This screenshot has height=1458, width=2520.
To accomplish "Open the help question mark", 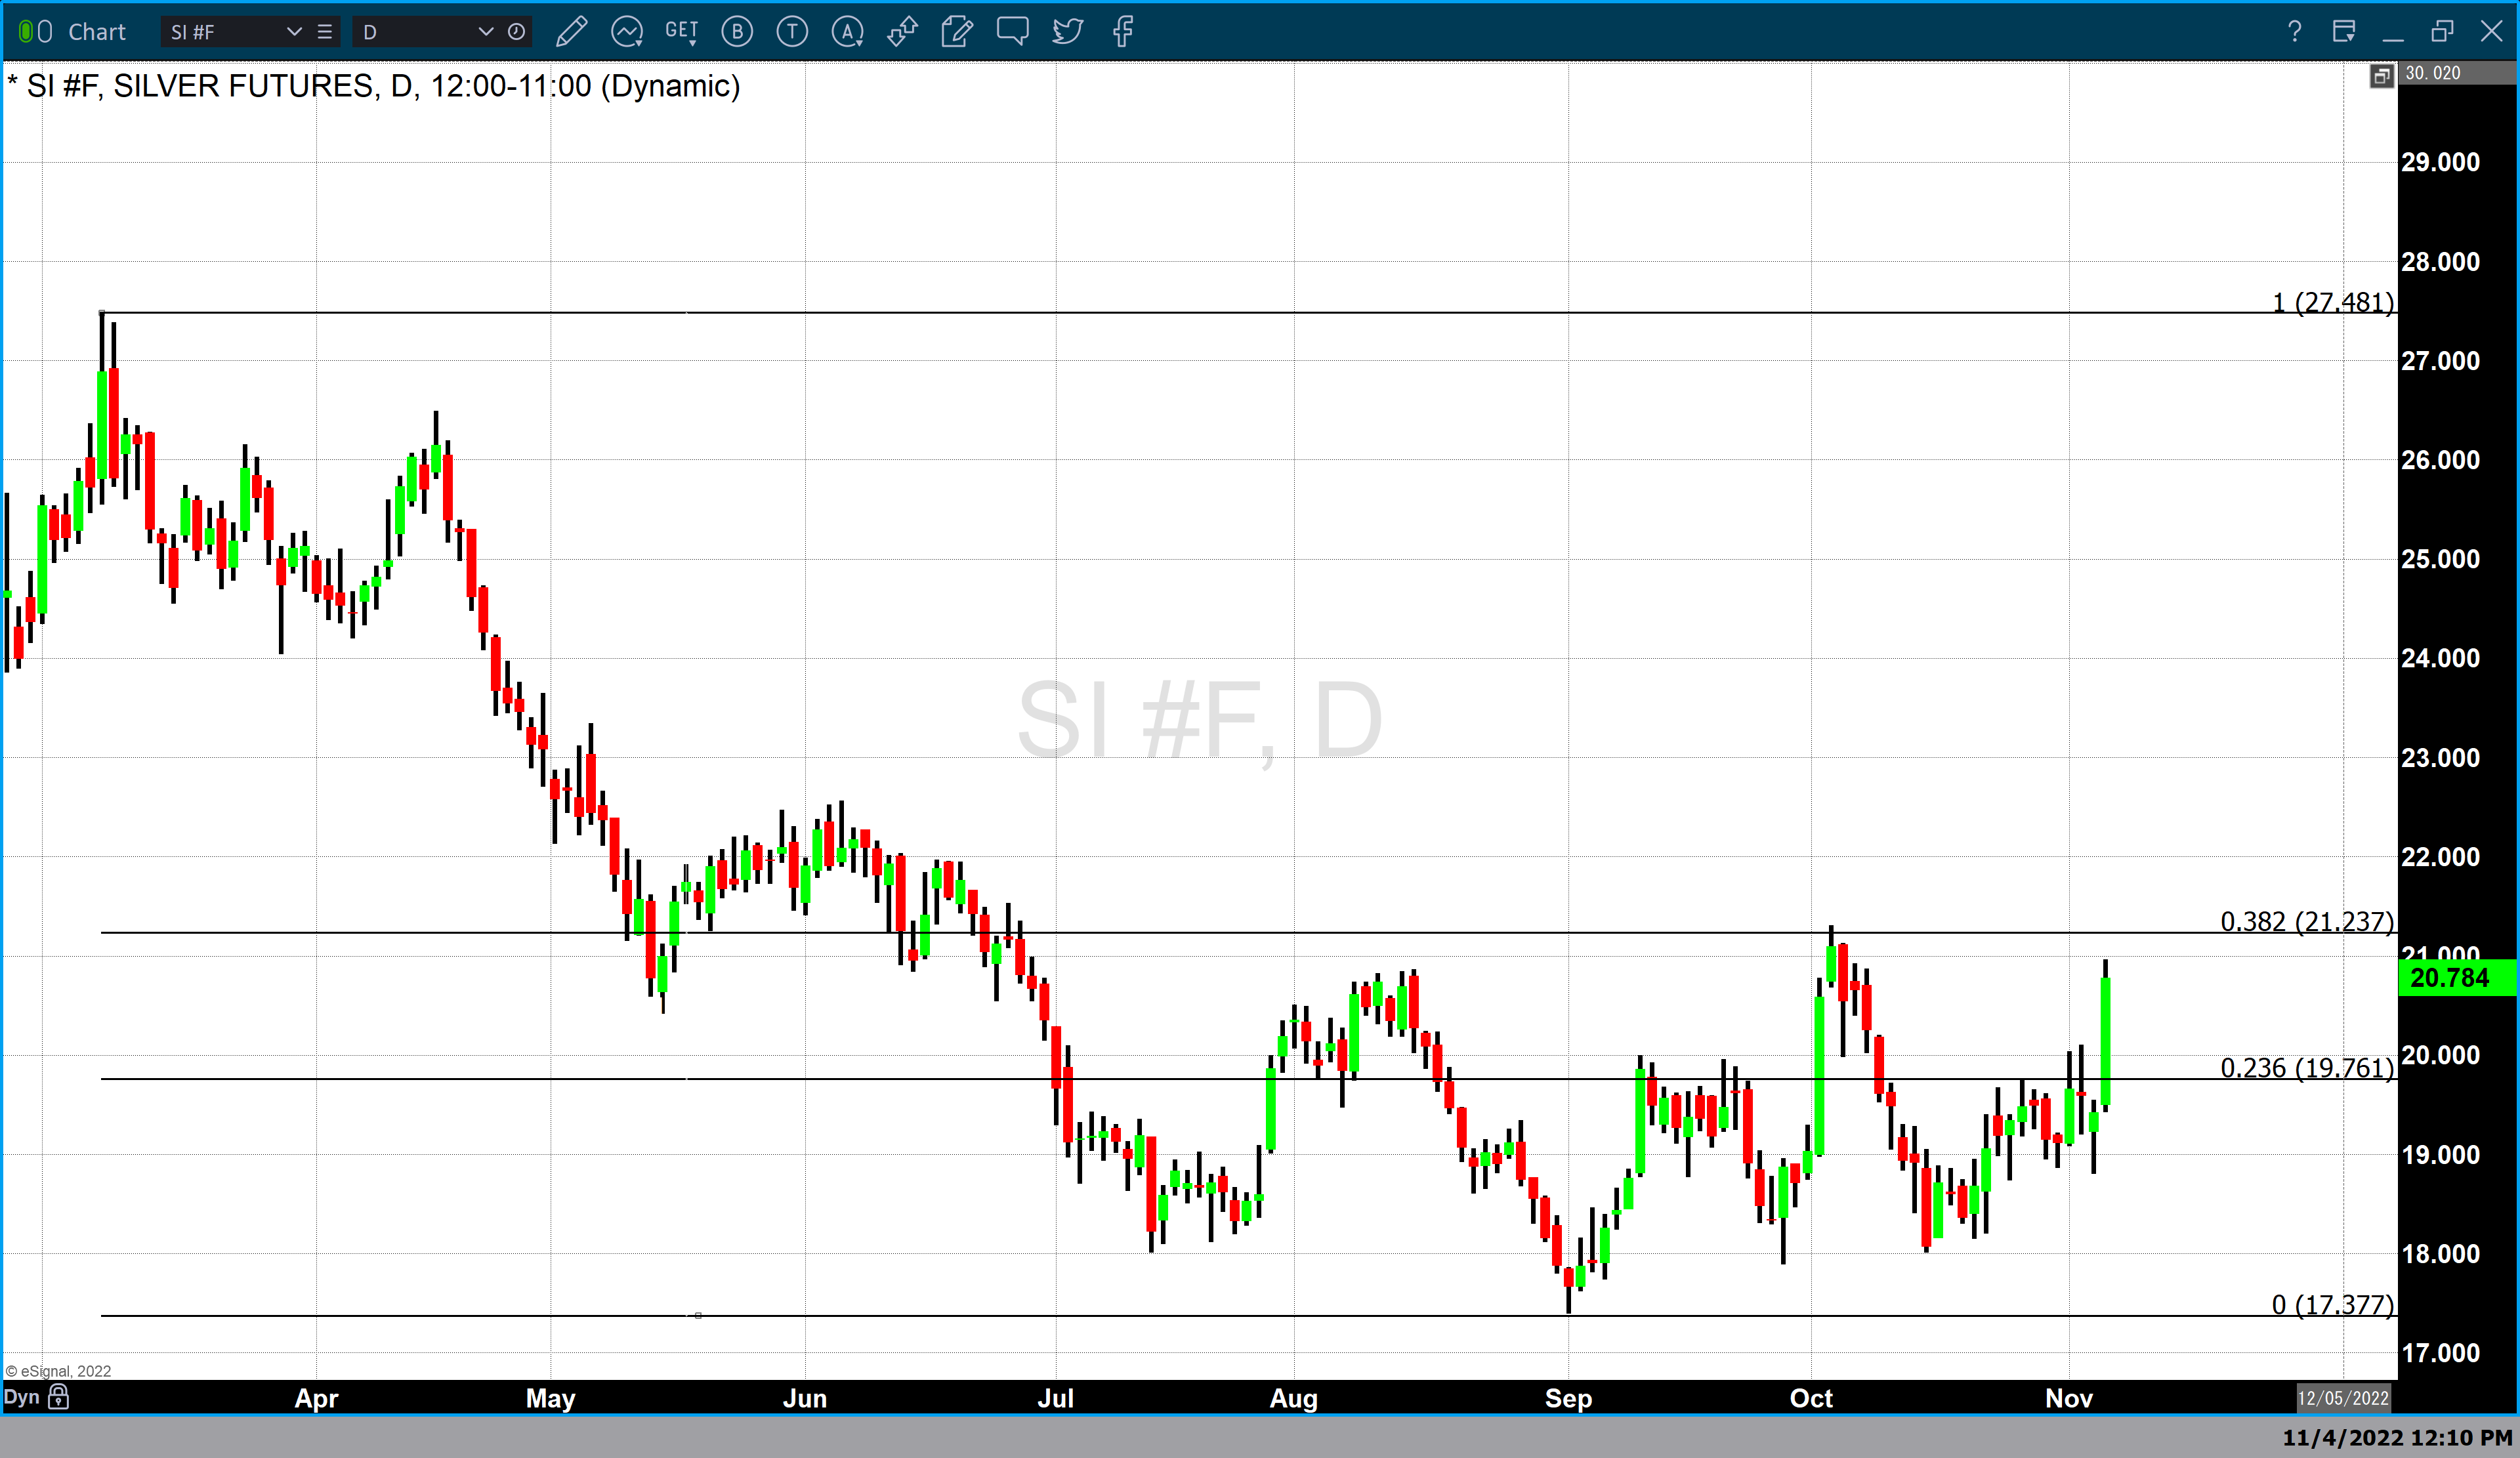I will [x=2294, y=32].
